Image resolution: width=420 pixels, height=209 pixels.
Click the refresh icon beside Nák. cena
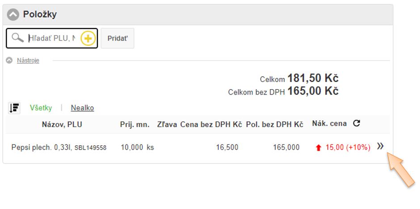coord(356,123)
